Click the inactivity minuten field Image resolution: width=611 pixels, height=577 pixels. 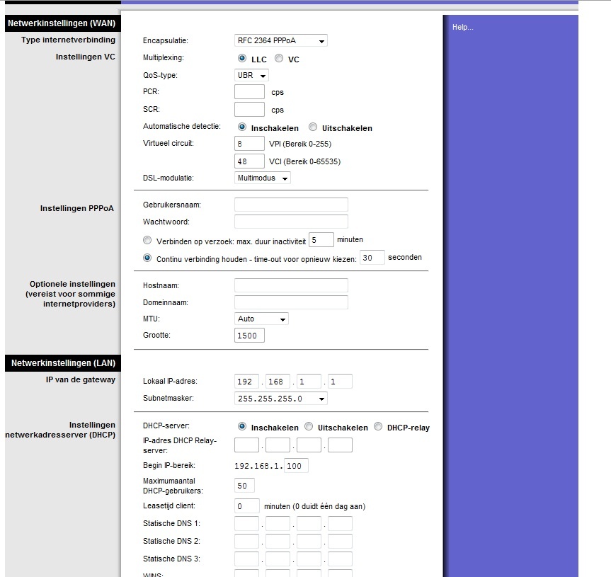pos(321,239)
